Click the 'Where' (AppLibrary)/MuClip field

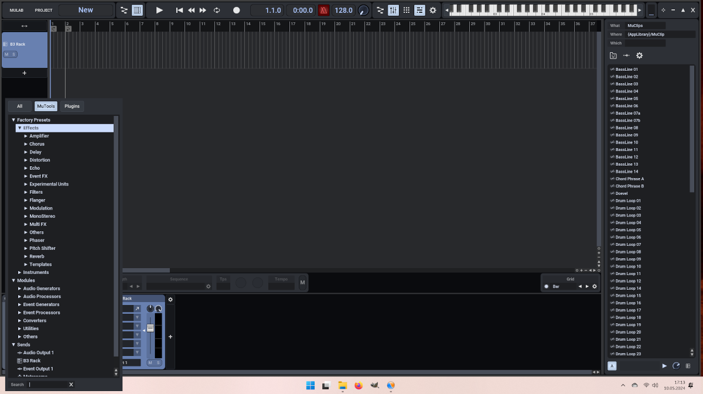click(660, 35)
